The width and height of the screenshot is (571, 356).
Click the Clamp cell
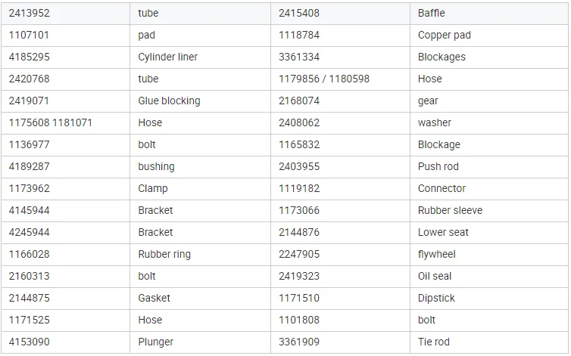click(153, 188)
